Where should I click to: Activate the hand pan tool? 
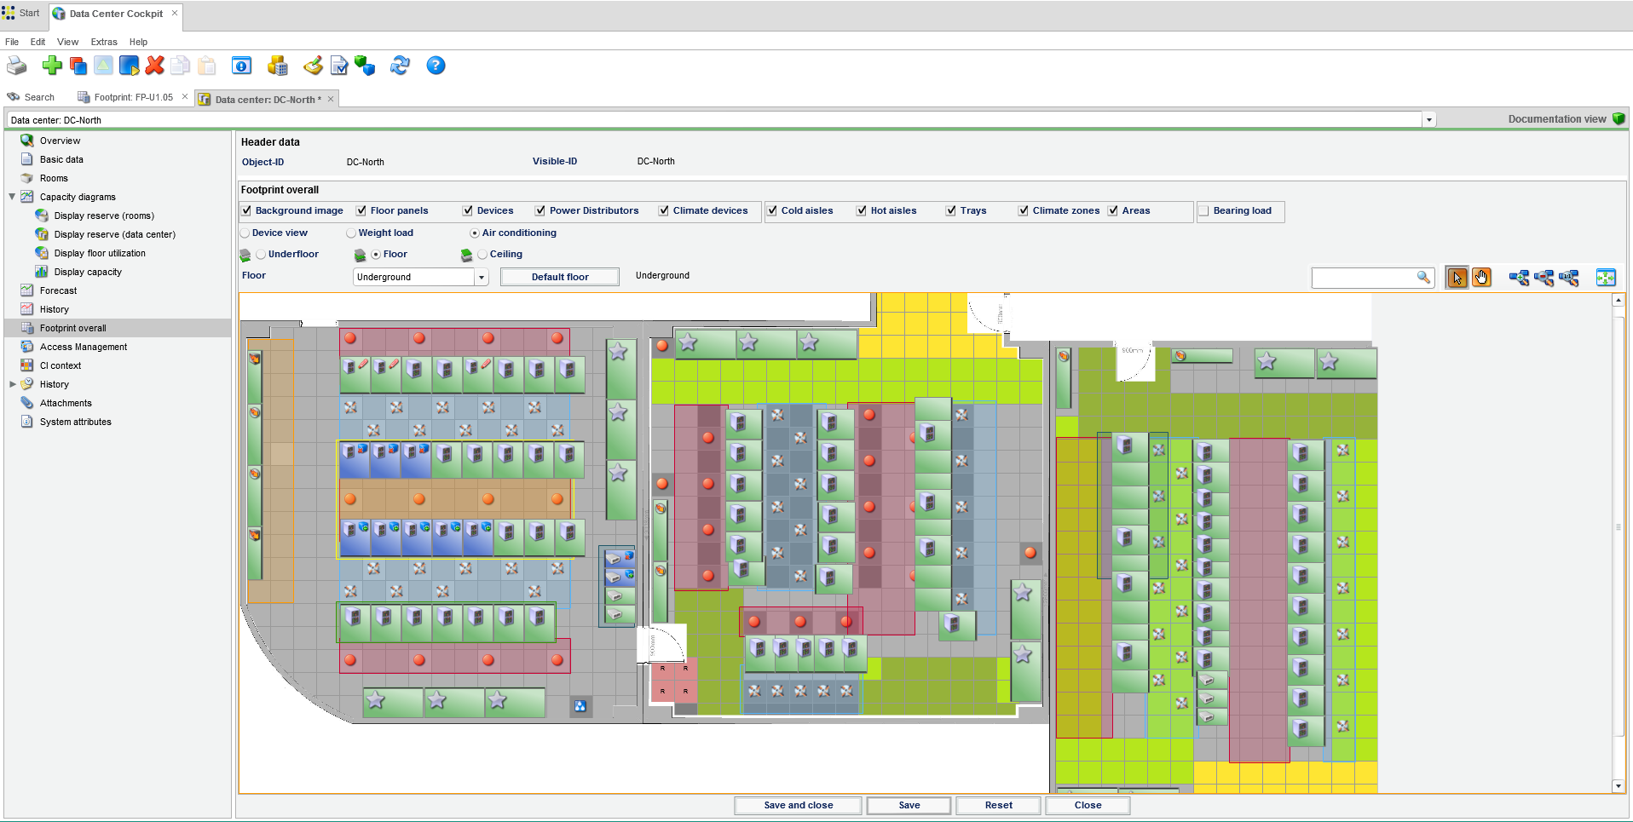(1481, 278)
